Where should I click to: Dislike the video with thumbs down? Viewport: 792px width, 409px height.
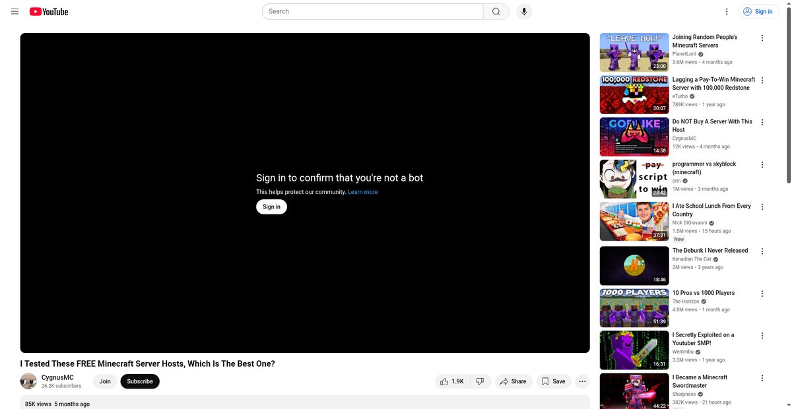coord(480,381)
